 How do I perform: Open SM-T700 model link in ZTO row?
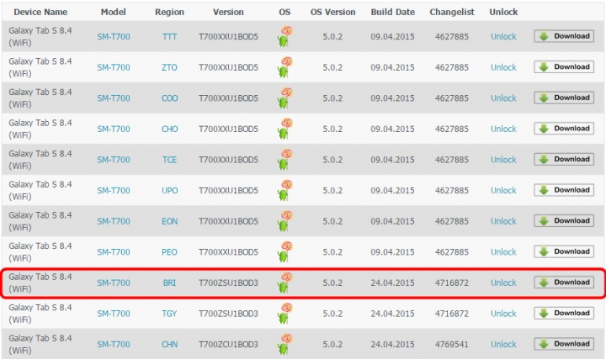coord(114,67)
